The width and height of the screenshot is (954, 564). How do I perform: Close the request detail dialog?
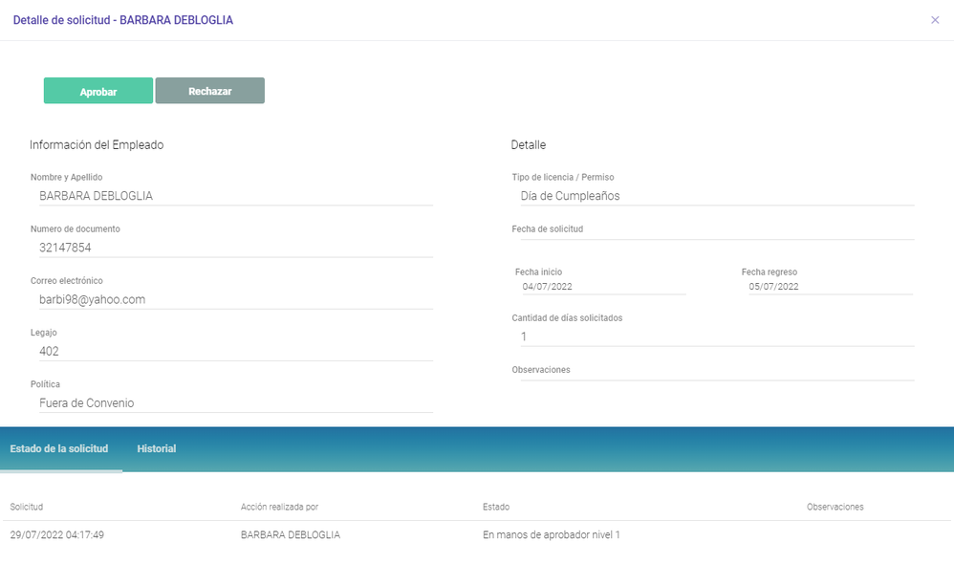pyautogui.click(x=935, y=20)
